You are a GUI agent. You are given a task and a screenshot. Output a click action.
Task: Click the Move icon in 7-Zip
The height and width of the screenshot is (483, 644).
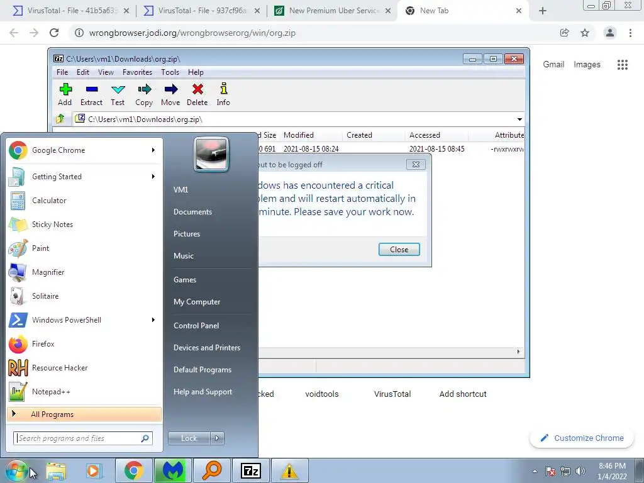tap(171, 89)
